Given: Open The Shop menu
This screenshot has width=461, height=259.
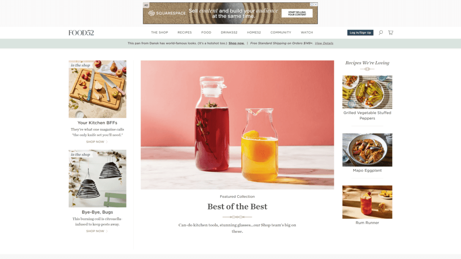Looking at the screenshot, I should 160,32.
